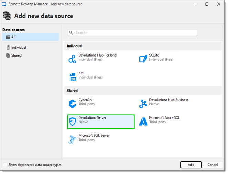The width and height of the screenshot is (228, 174).
Task: Filter by Individual data sources
Action: click(x=19, y=48)
